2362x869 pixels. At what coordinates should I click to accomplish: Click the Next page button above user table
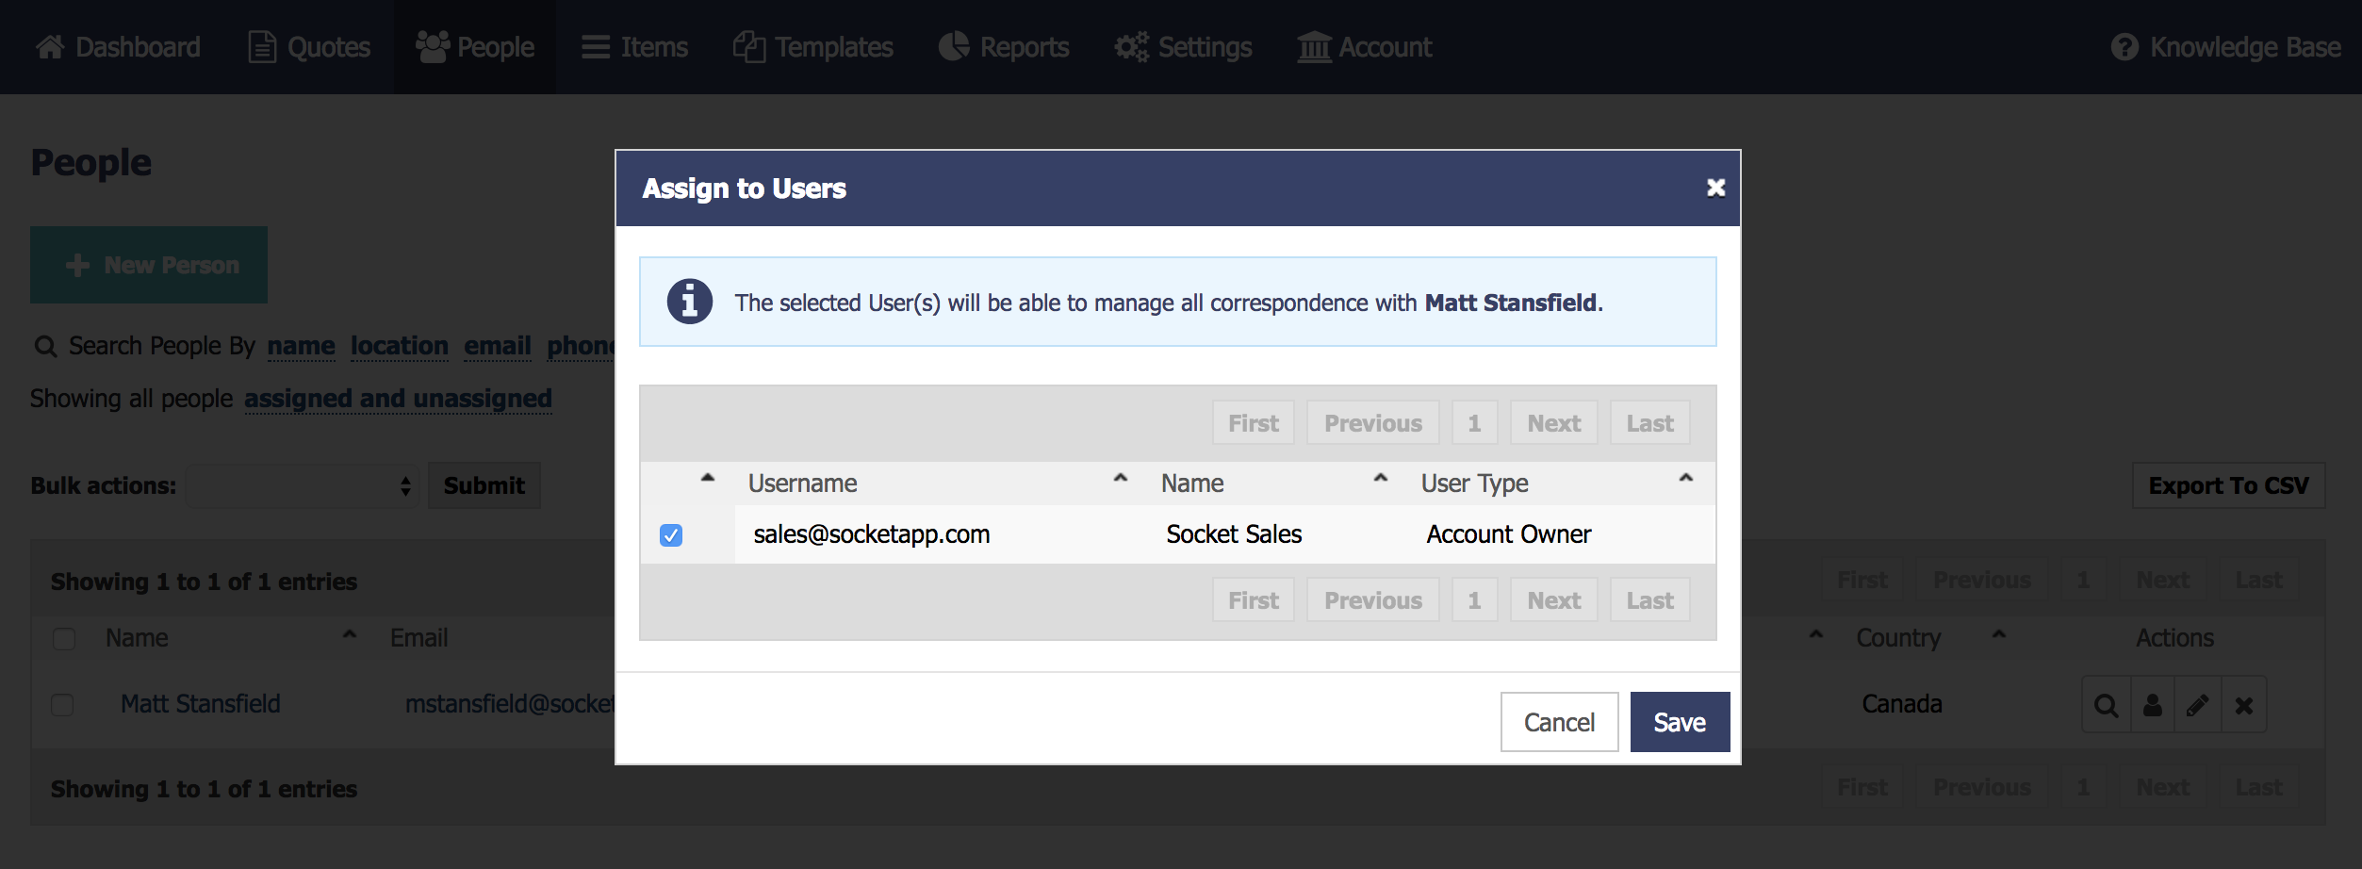tap(1553, 423)
